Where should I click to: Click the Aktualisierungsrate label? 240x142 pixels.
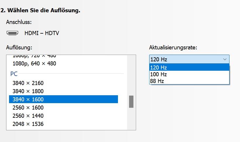[x=173, y=47]
